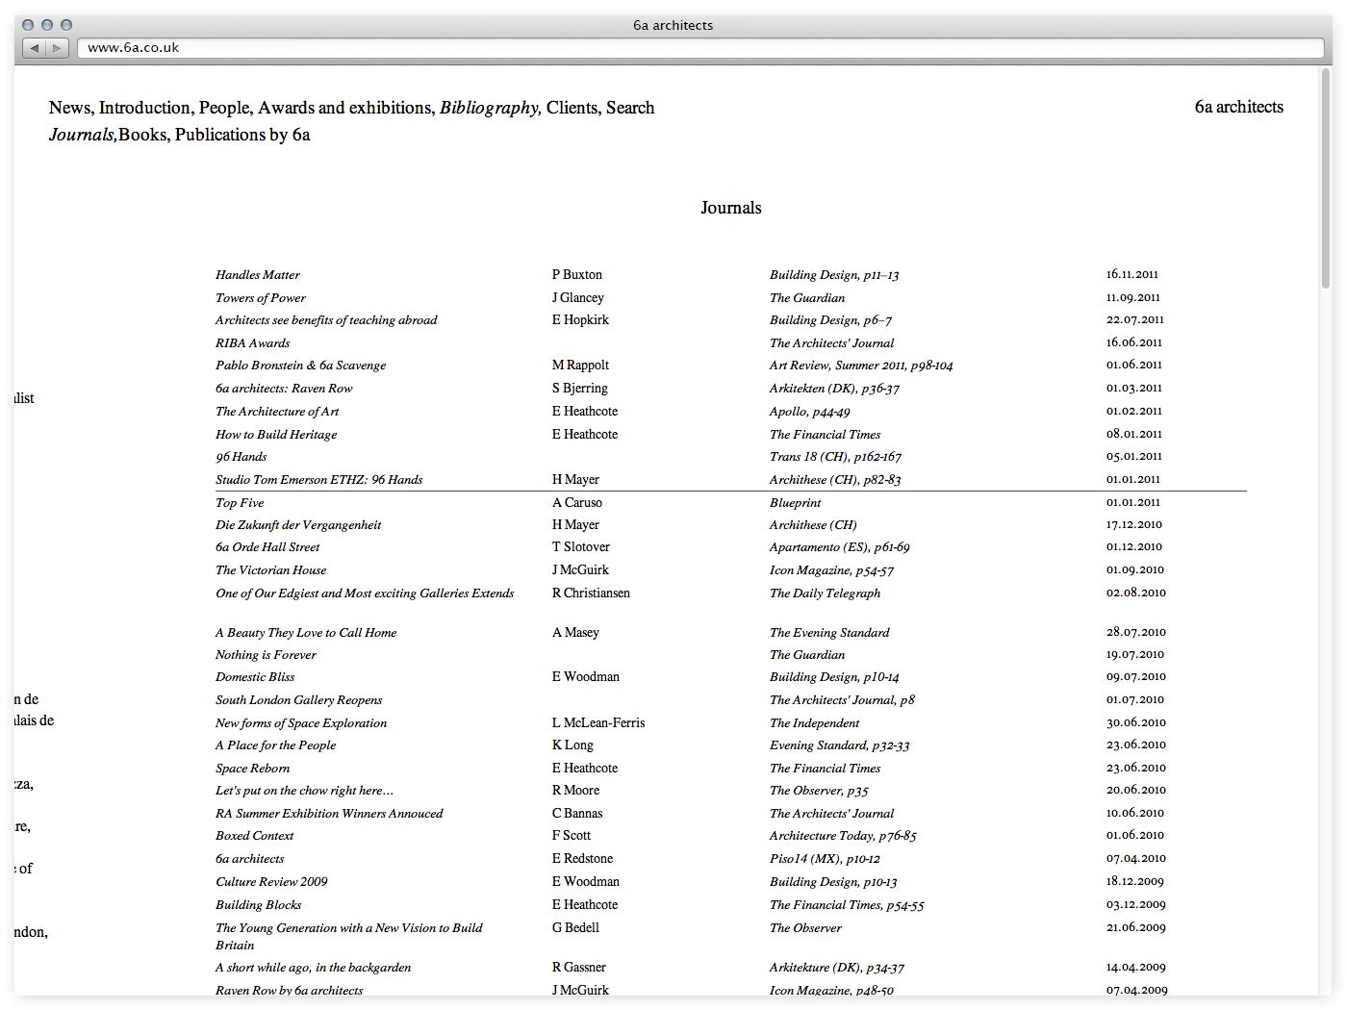Click the Search navigation link
Viewport: 1347px width, 1010px height.
click(x=630, y=108)
